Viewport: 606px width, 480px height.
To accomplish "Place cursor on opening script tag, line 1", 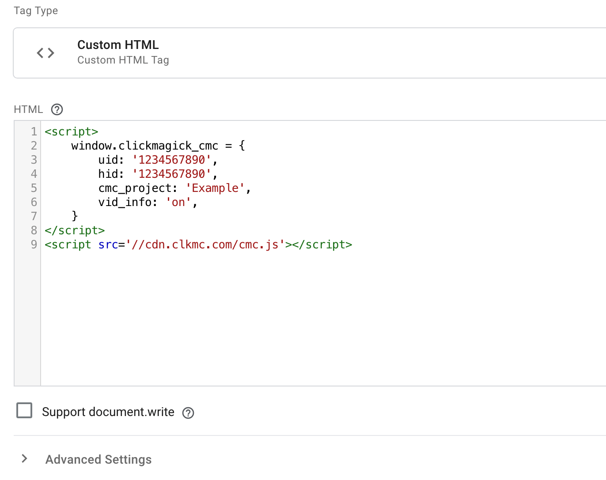I will point(71,132).
